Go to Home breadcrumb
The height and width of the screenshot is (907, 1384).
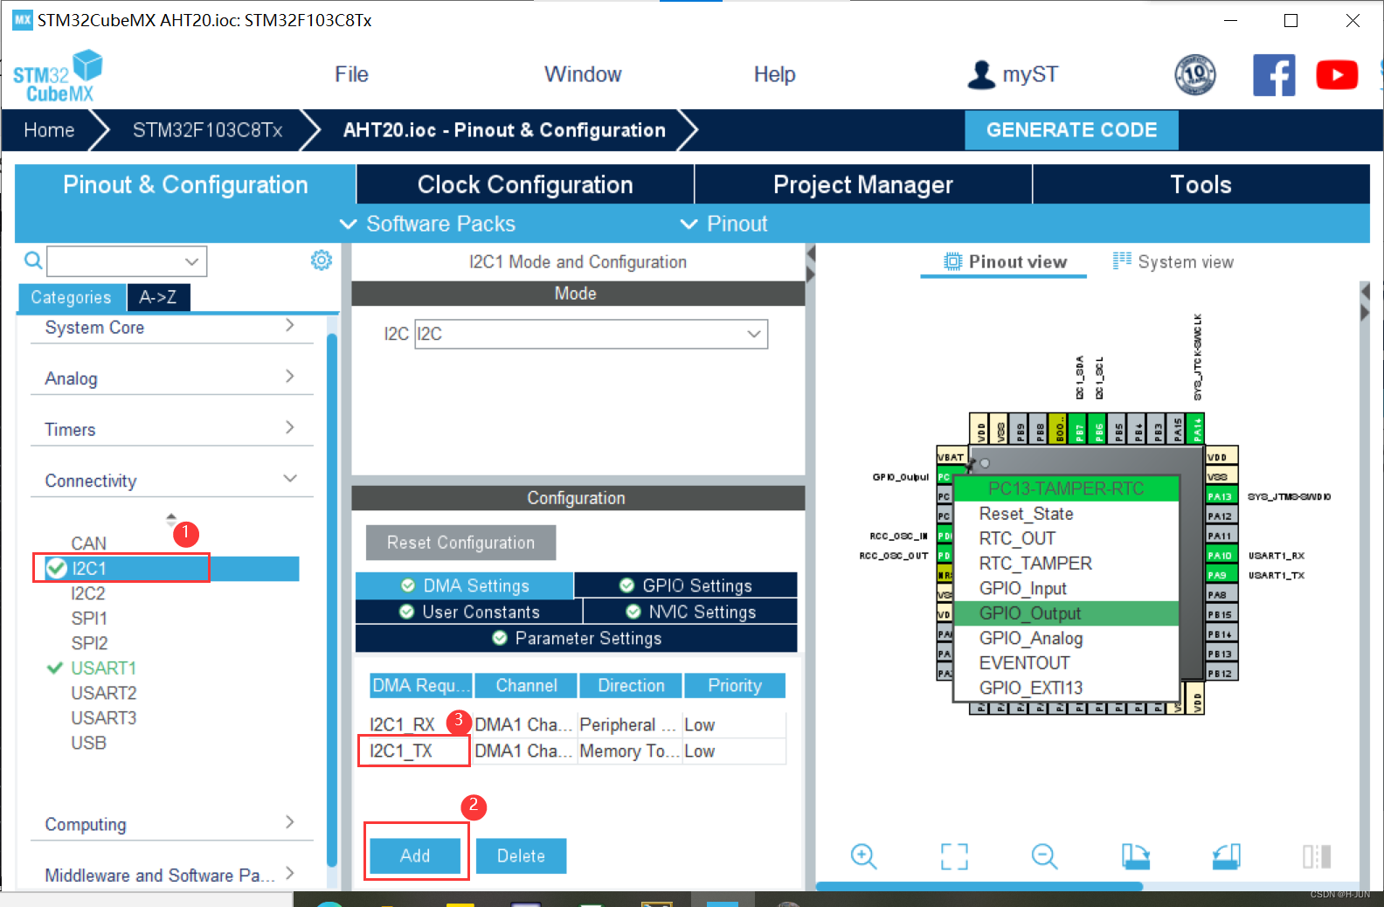click(49, 130)
